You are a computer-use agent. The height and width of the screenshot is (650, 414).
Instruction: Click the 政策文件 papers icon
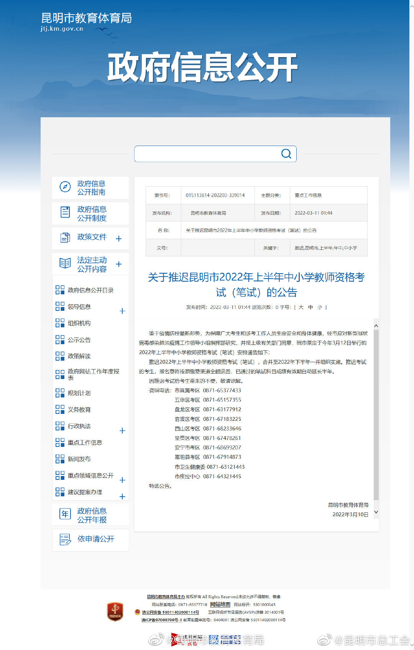65,238
